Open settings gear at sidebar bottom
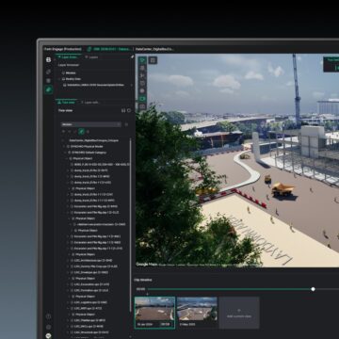 click(x=48, y=327)
